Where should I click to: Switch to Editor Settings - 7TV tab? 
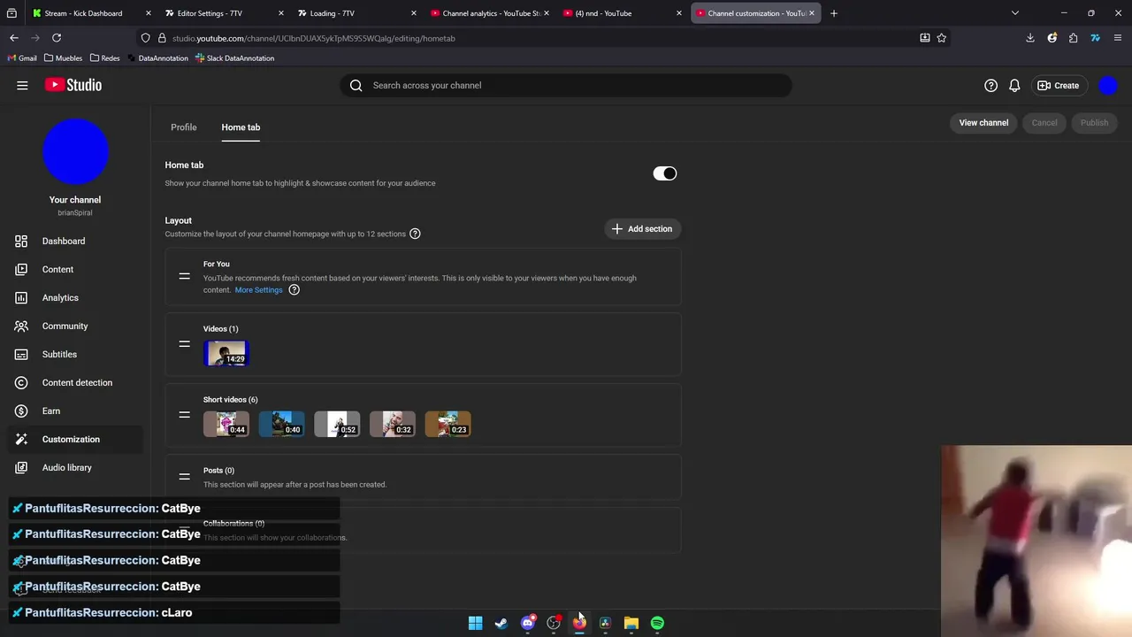(x=224, y=13)
